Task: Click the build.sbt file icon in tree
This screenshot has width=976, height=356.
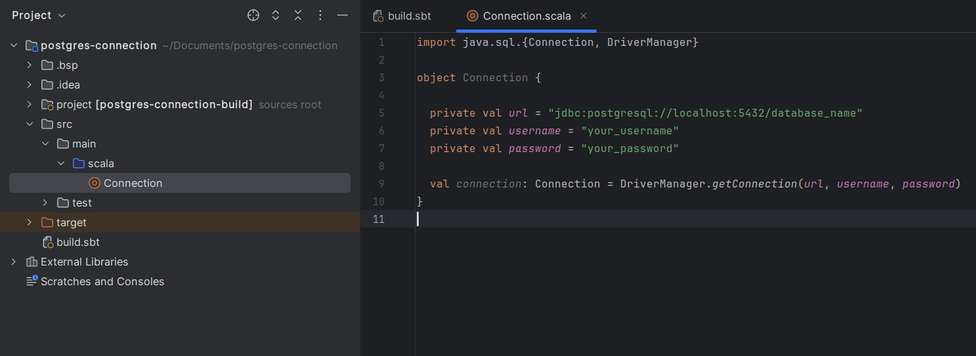Action: pos(47,243)
